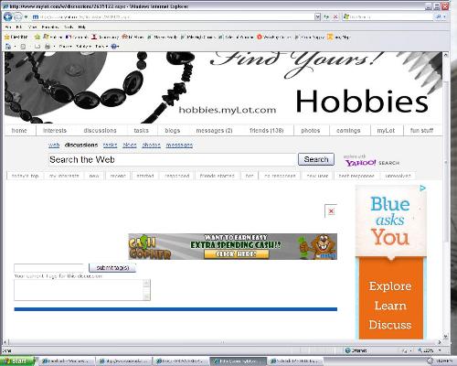Open the Page dropdown in command bar
The image size is (457, 366).
(x=65, y=47)
